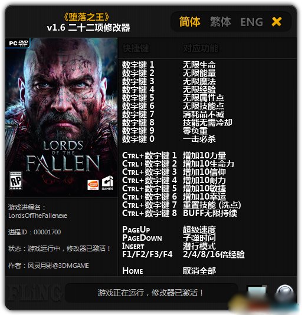The height and width of the screenshot is (315, 302).
Task: Click the status message bar at the bottom
Action: [152, 293]
